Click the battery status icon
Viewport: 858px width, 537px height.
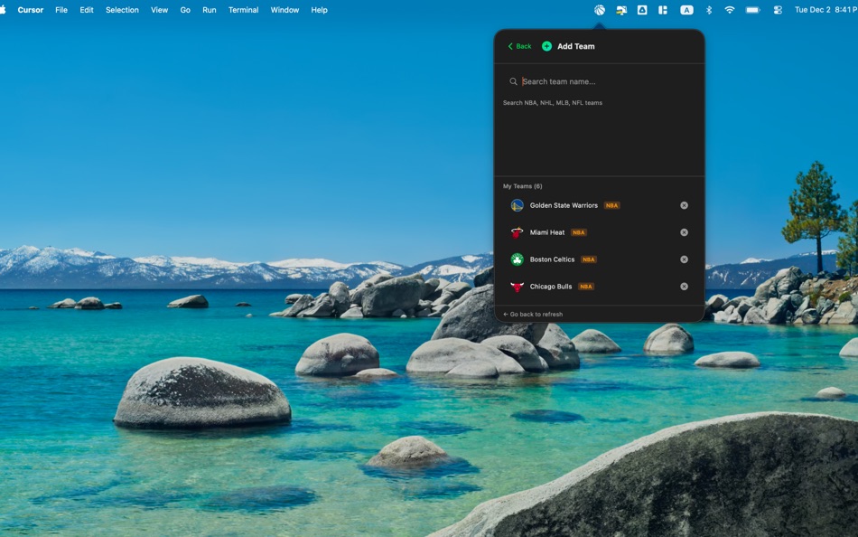click(x=753, y=10)
